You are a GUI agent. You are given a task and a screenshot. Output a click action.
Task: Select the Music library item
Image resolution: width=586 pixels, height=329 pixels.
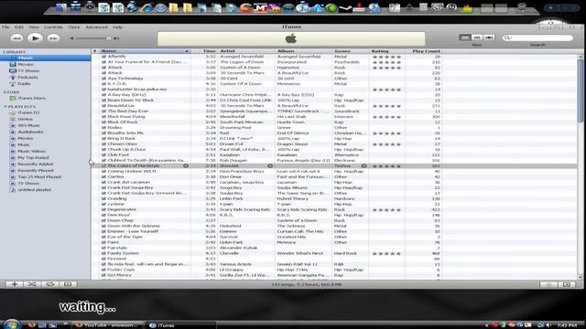point(45,58)
